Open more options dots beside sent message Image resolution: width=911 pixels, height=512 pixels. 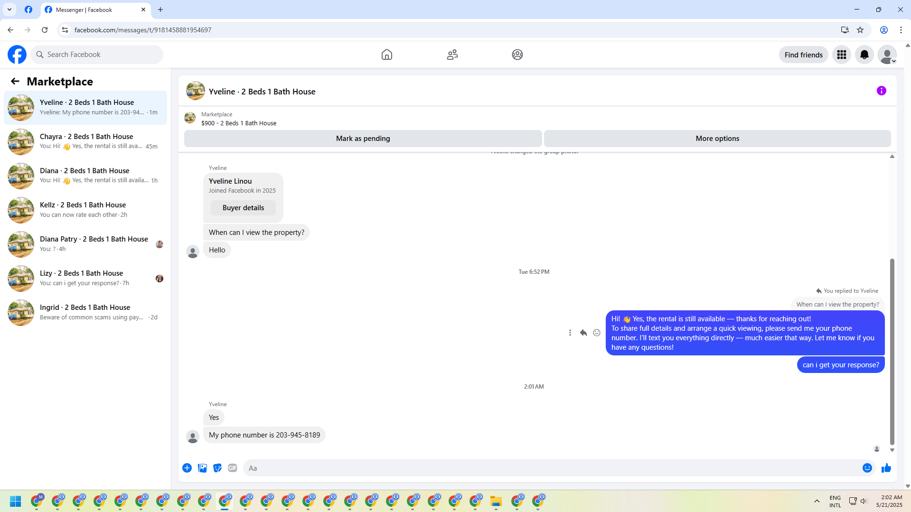[570, 333]
